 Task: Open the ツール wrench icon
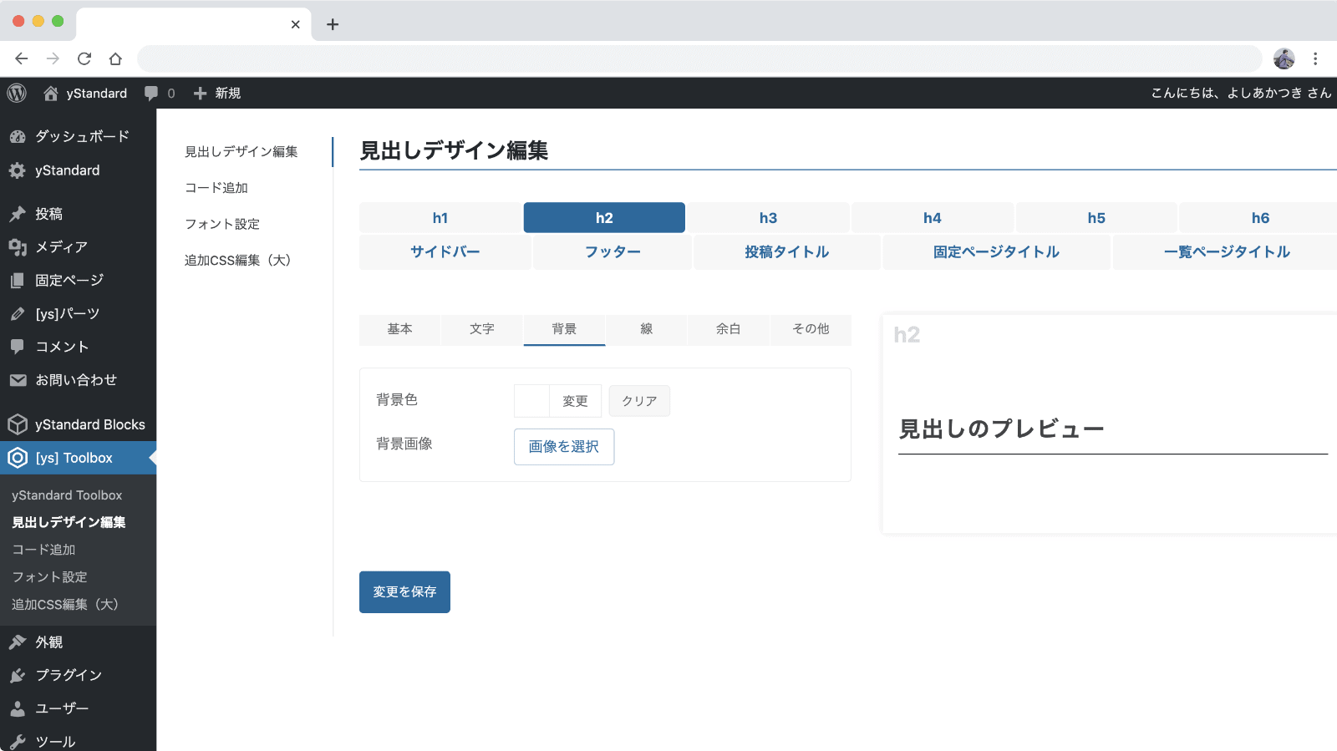(x=18, y=742)
